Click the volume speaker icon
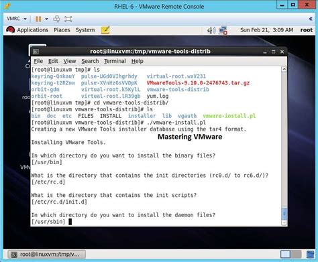318x262 pixels. click(x=211, y=30)
